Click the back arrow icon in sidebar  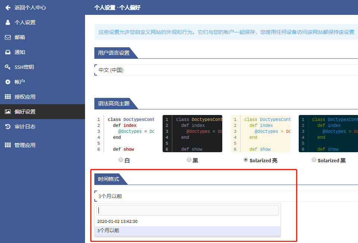[x=8, y=7]
